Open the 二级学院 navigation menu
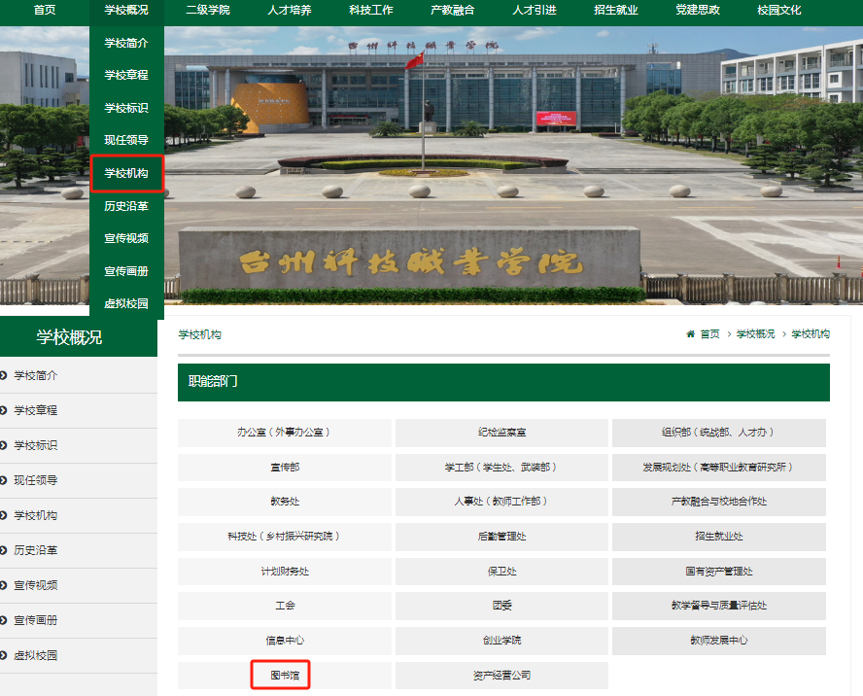Viewport: 863px width, 696px height. (208, 10)
